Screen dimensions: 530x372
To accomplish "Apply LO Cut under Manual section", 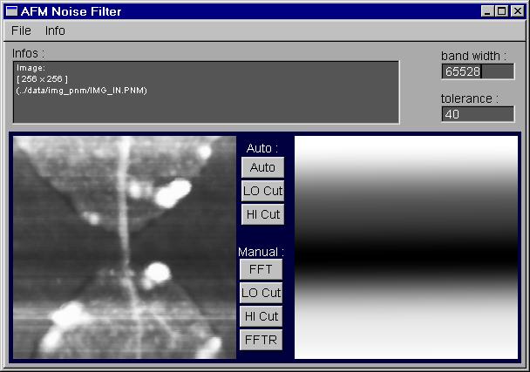I will 261,293.
